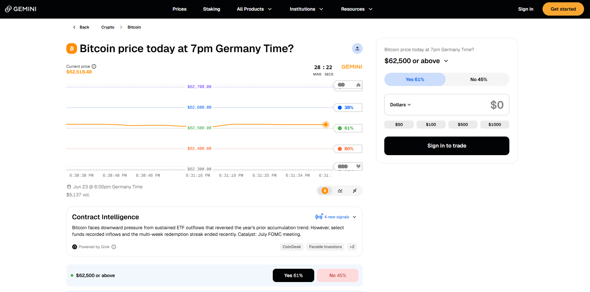Open the Farside Investors source tag
590x292 pixels.
tap(325, 247)
